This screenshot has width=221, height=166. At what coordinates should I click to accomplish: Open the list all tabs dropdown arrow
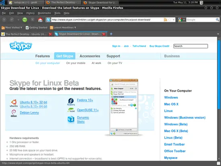coord(218,34)
